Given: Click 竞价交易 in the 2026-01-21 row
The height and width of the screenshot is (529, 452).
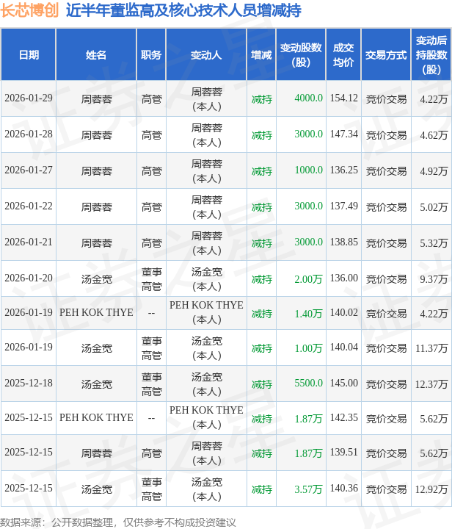Looking at the screenshot, I should [x=386, y=243].
